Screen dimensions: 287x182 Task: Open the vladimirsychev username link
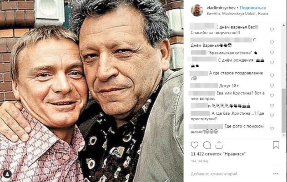221,8
